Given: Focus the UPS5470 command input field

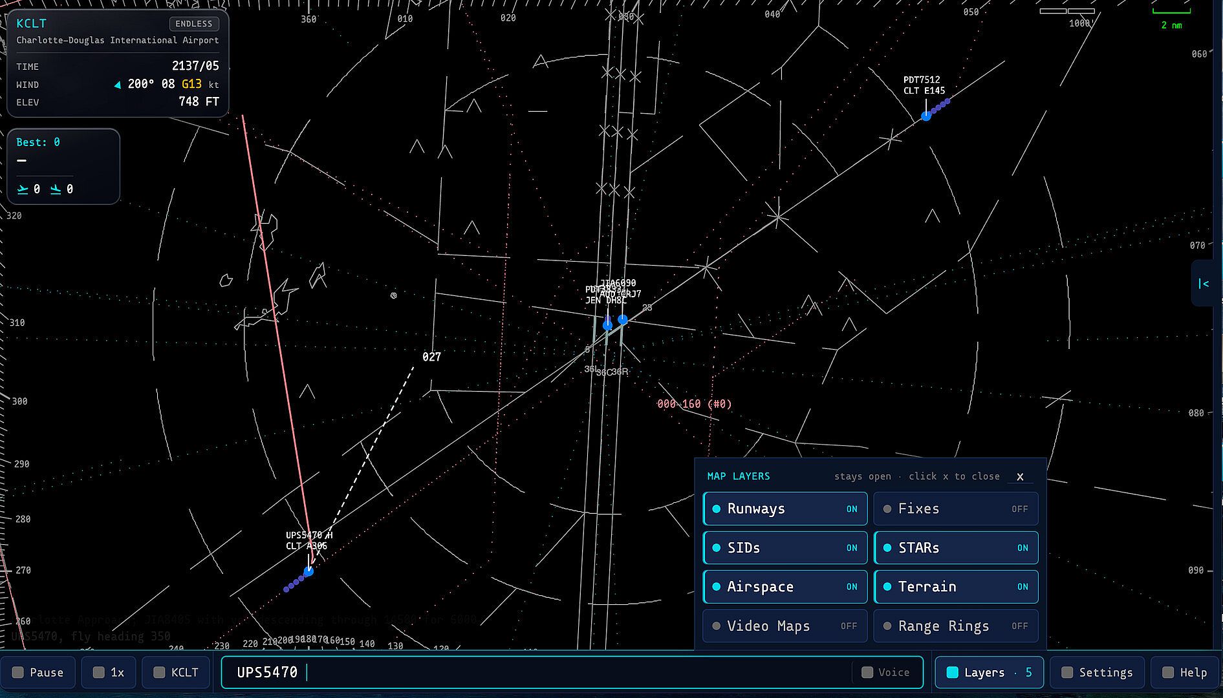Looking at the screenshot, I should [x=572, y=672].
